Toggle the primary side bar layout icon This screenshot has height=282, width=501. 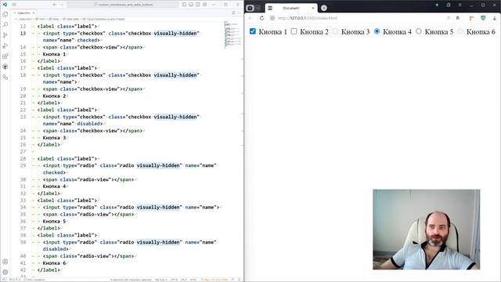point(184,5)
